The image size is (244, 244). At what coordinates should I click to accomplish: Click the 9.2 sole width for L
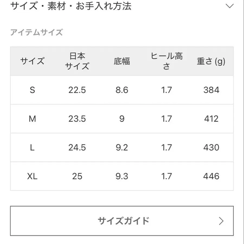[122, 147]
